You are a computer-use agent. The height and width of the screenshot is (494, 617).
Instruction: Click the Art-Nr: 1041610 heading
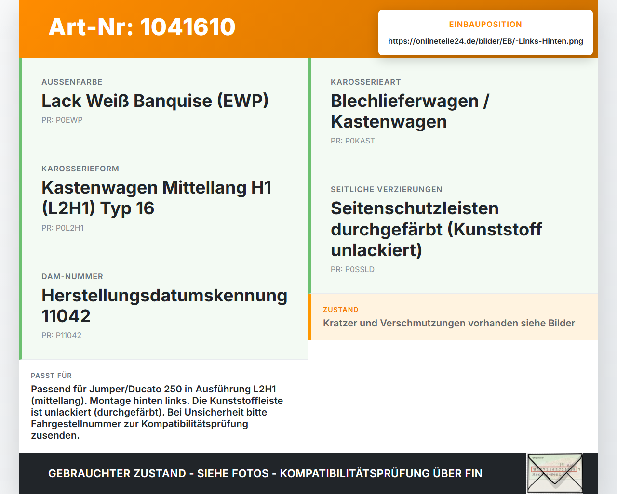(142, 27)
